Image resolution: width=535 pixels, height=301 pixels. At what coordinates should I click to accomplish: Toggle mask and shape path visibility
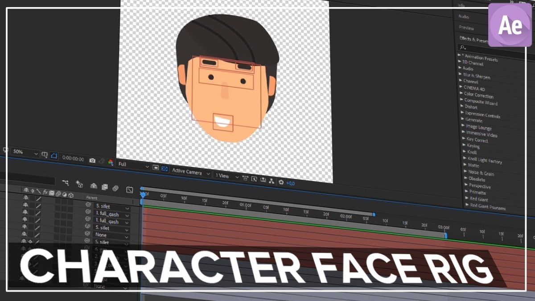pos(54,156)
